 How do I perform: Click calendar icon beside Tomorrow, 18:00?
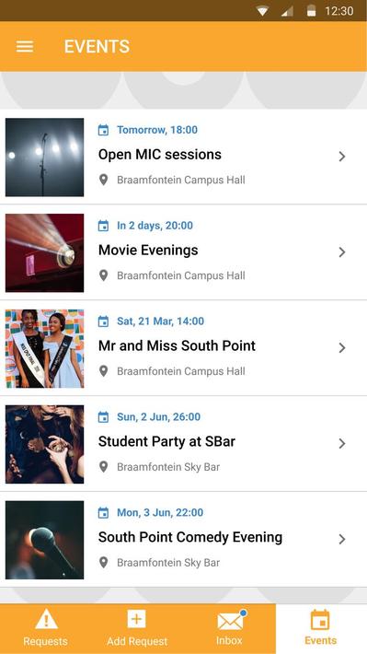(x=103, y=130)
